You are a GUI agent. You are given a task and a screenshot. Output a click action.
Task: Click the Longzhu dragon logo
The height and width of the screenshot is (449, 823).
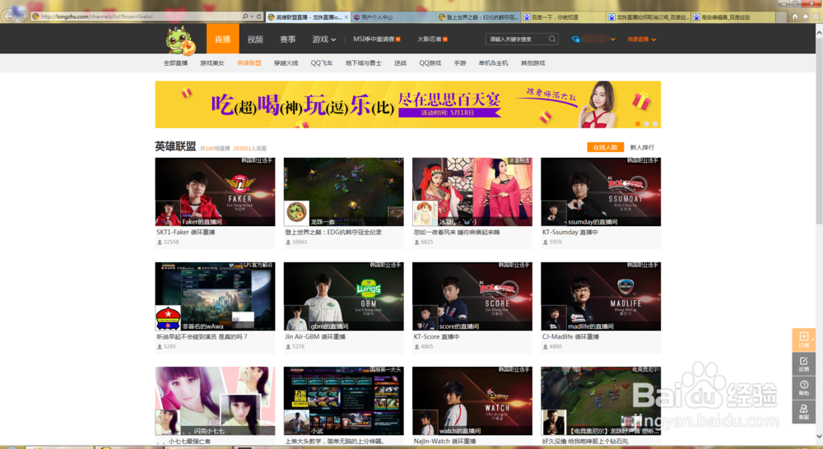[180, 40]
